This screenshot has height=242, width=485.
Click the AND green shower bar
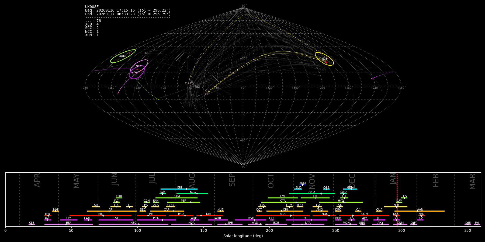[x=312, y=194]
